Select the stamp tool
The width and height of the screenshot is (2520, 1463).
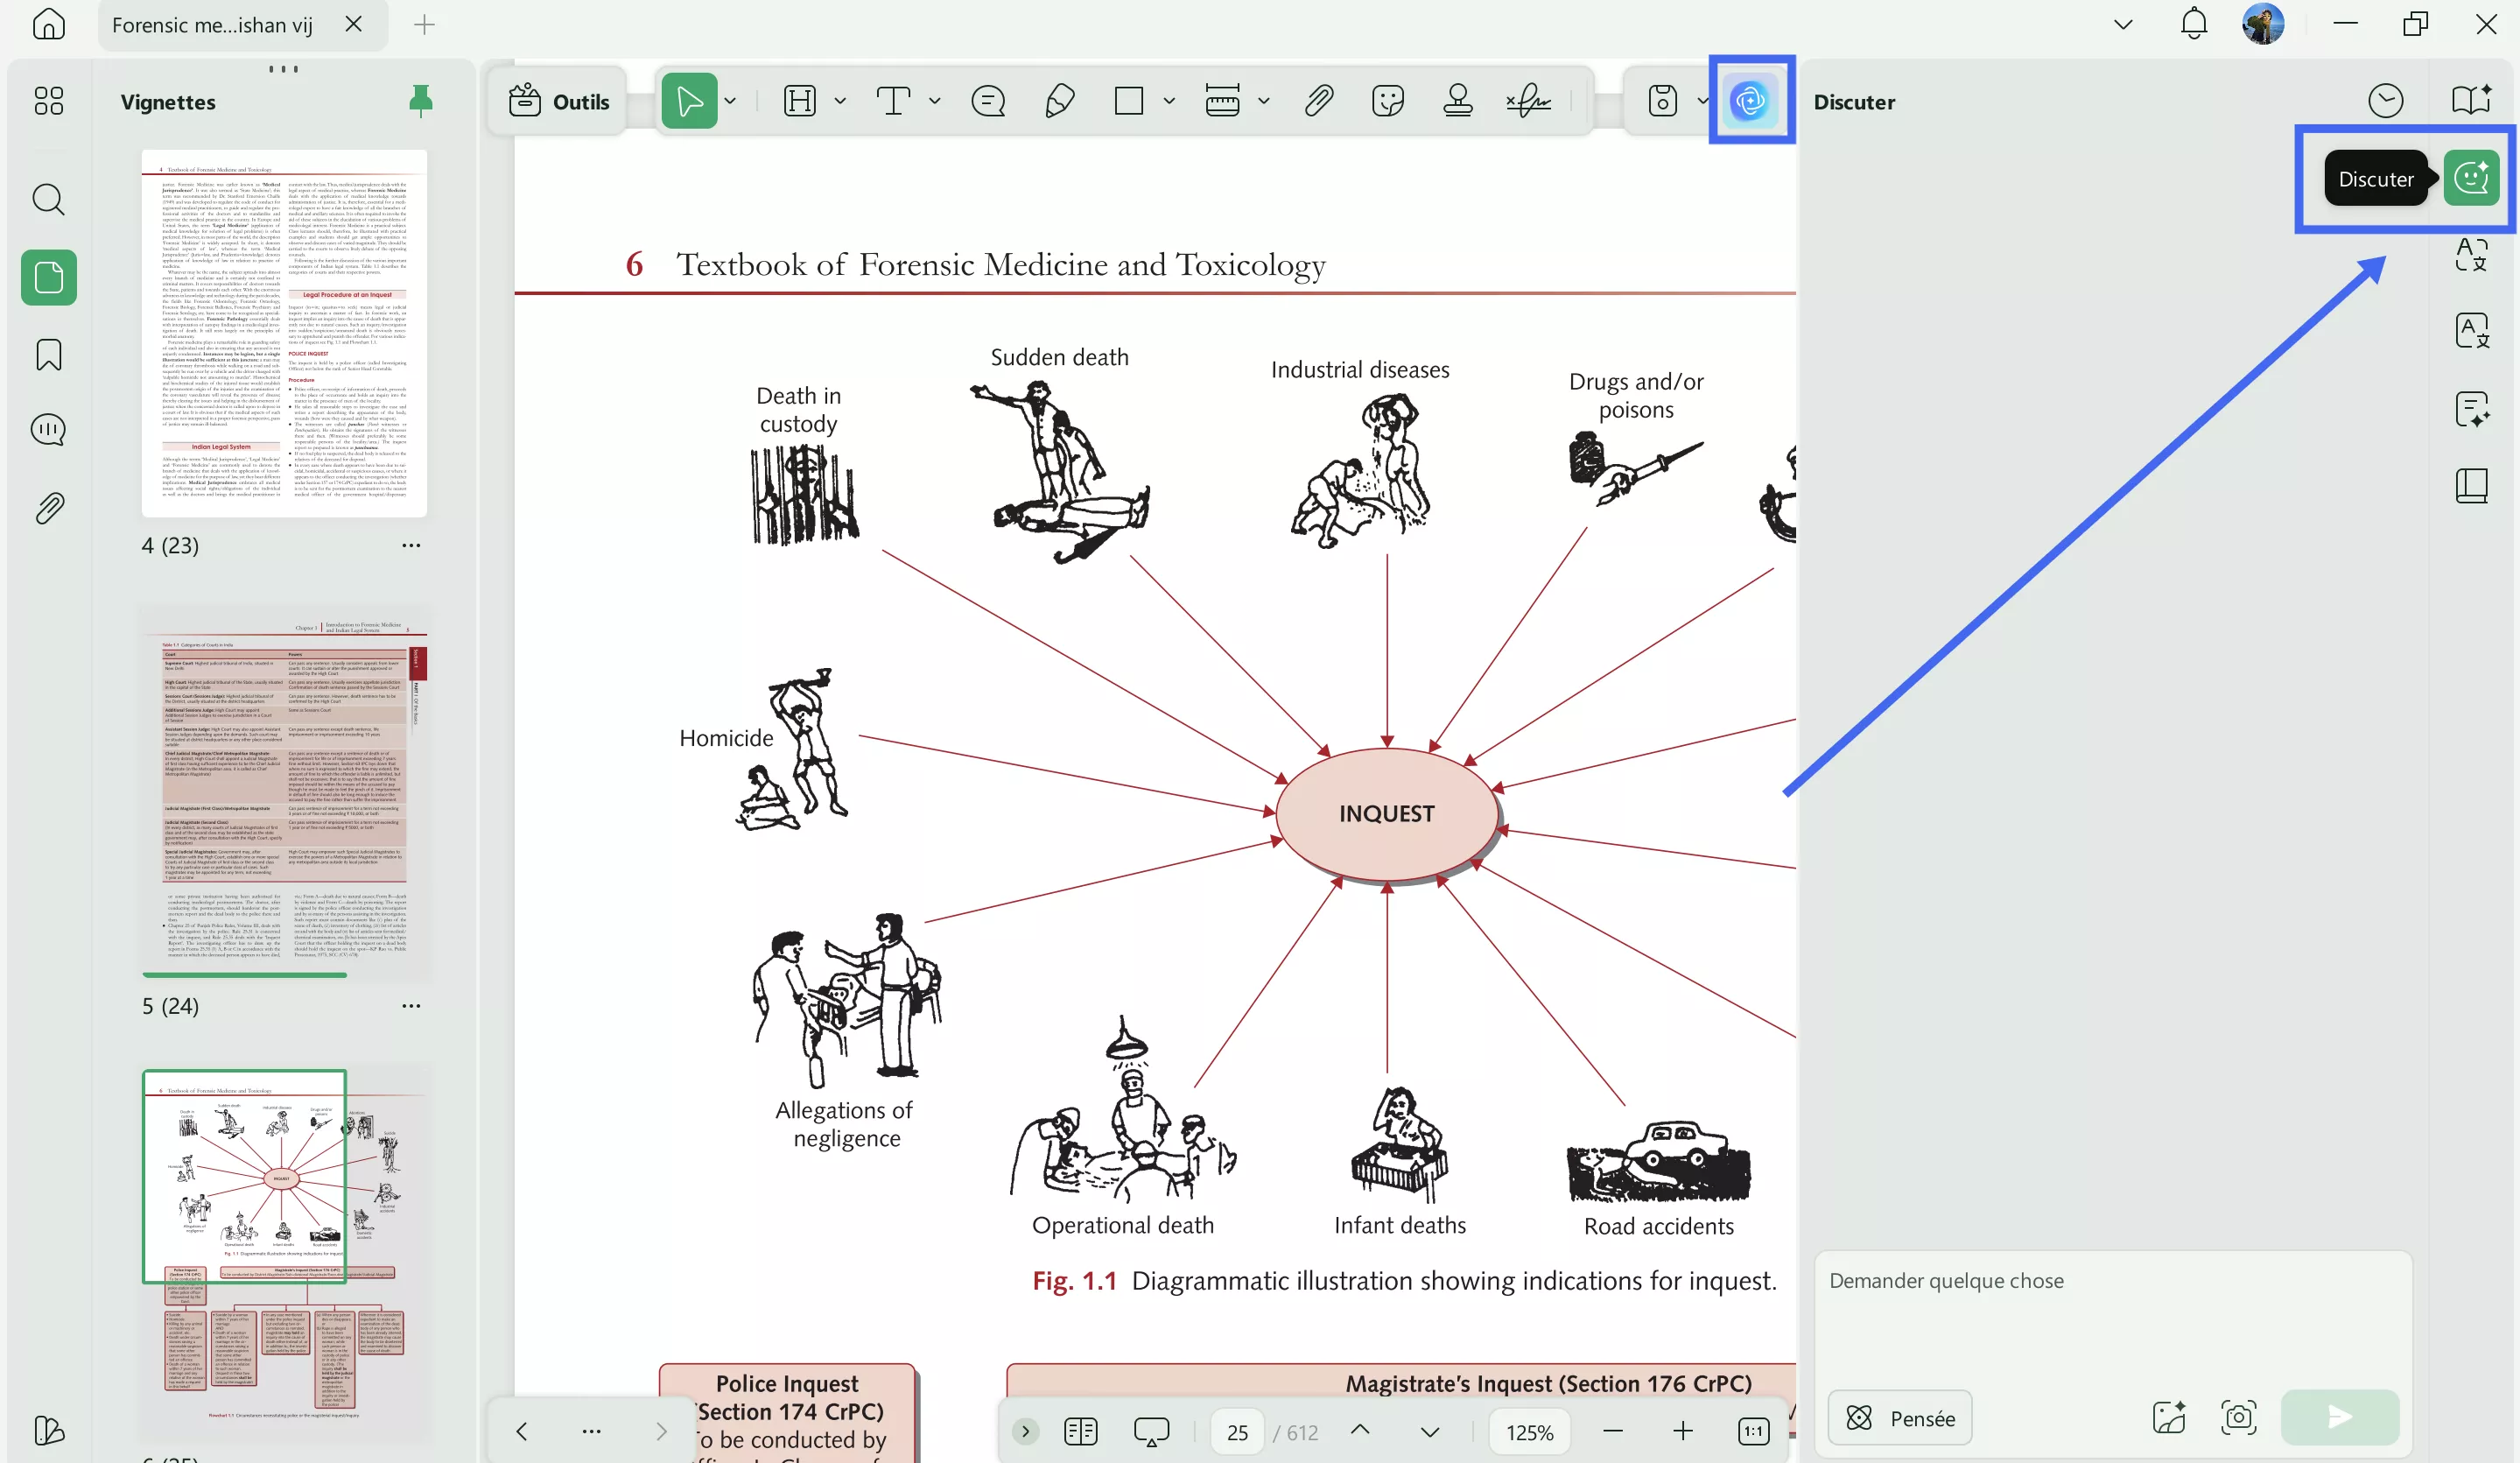[x=1458, y=101]
